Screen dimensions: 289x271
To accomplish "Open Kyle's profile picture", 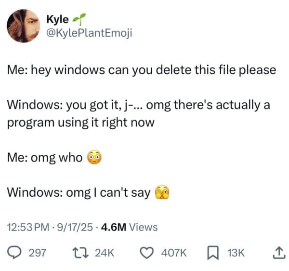I will 24,26.
